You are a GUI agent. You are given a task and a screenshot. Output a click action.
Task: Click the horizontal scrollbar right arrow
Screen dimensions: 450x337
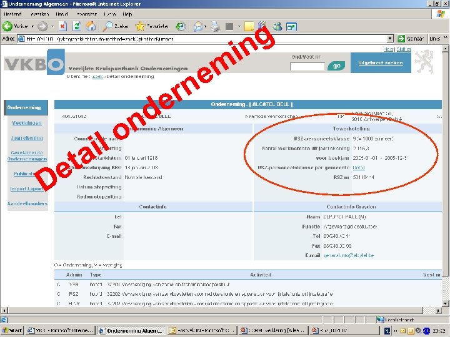pos(438,310)
